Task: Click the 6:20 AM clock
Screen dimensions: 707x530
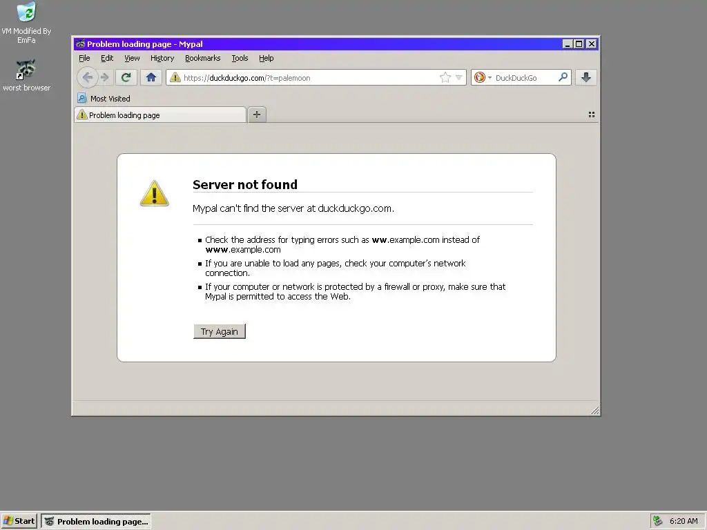Action: (x=684, y=521)
